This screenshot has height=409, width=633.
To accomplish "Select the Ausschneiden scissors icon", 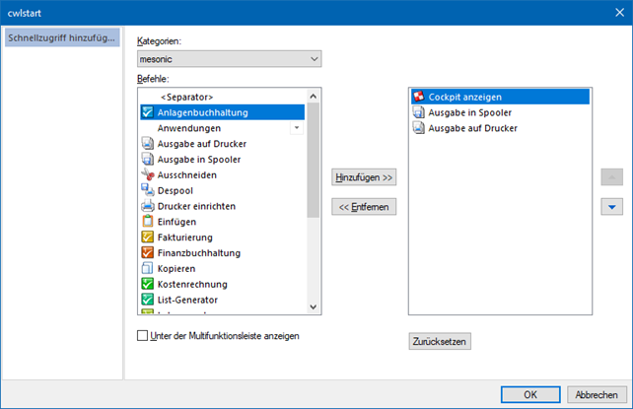I will pyautogui.click(x=148, y=174).
